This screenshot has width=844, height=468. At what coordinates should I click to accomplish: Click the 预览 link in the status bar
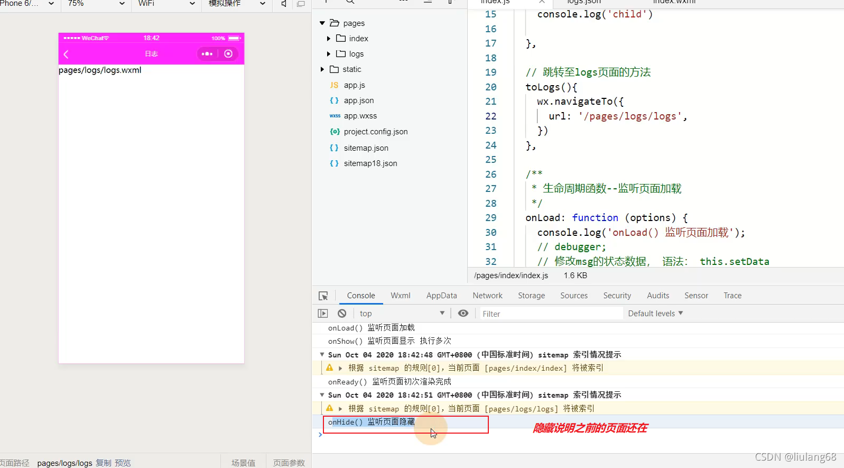123,463
